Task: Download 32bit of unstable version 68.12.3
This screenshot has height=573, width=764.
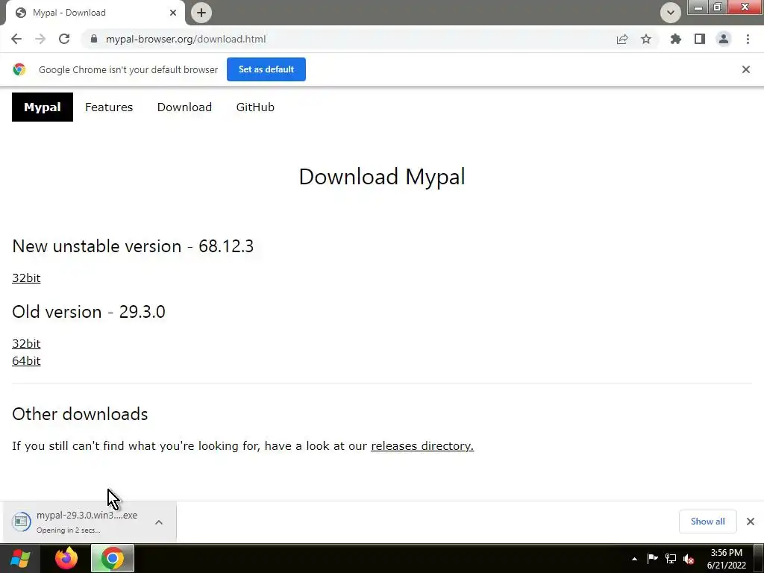Action: coord(26,278)
